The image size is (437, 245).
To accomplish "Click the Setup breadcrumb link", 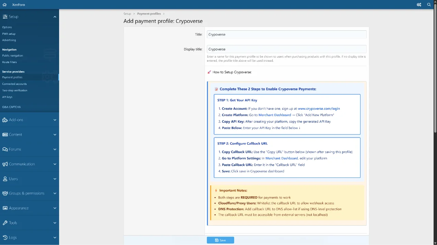I will [127, 14].
